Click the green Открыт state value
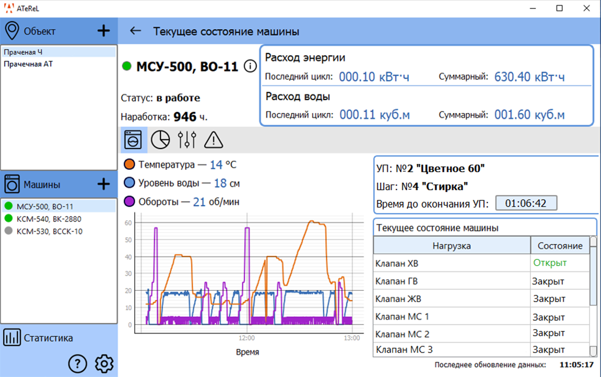This screenshot has width=601, height=377. pos(550,263)
